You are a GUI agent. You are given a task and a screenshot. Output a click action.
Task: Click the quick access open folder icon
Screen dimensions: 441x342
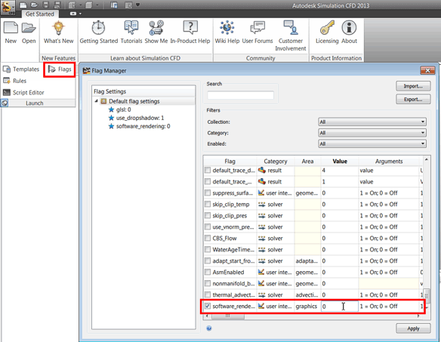(x=34, y=5)
